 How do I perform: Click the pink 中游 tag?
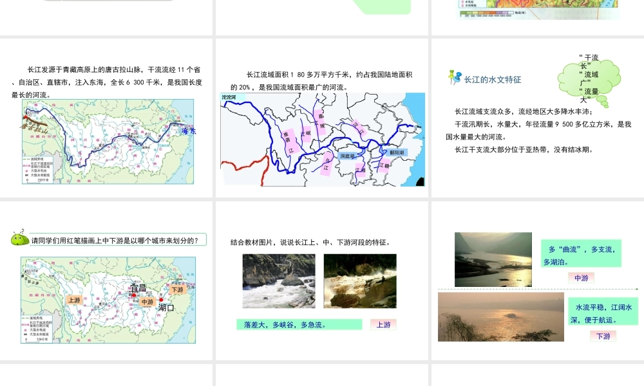coord(581,278)
